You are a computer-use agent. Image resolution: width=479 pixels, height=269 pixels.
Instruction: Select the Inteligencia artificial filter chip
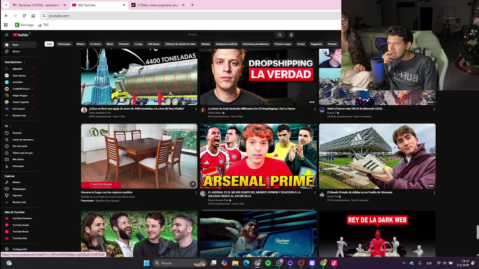coord(226,44)
